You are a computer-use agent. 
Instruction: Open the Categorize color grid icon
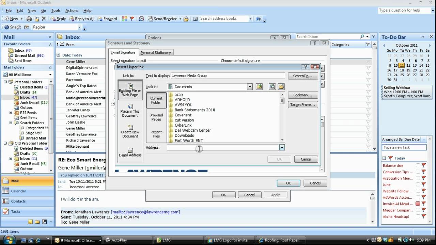coord(124,19)
